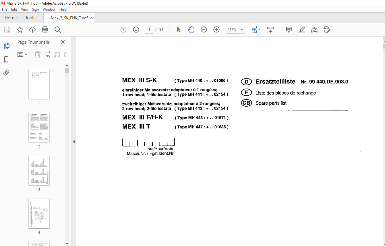
Task: Click the thumbnails panel scrollbar up arrow
Action: tap(67, 66)
